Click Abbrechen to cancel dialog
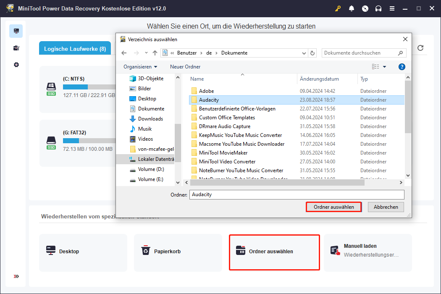Screen dimensions: 441x294 (386, 207)
